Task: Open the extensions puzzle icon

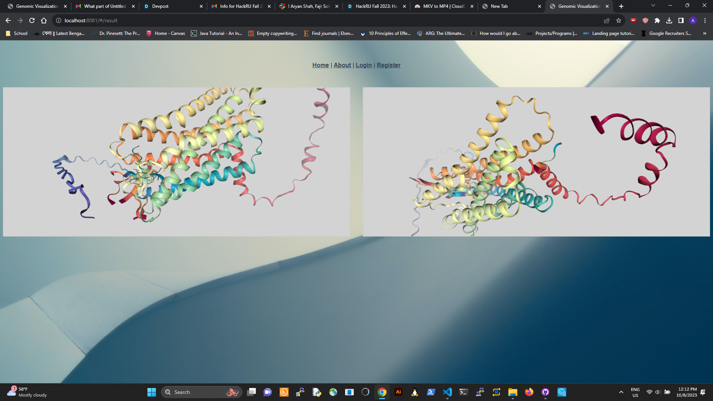Action: [x=657, y=20]
